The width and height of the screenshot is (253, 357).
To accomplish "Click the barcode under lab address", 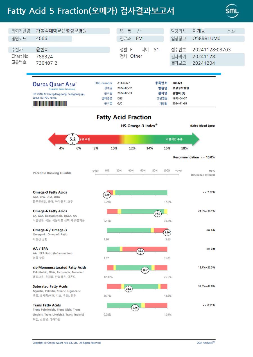I will [x=50, y=104].
